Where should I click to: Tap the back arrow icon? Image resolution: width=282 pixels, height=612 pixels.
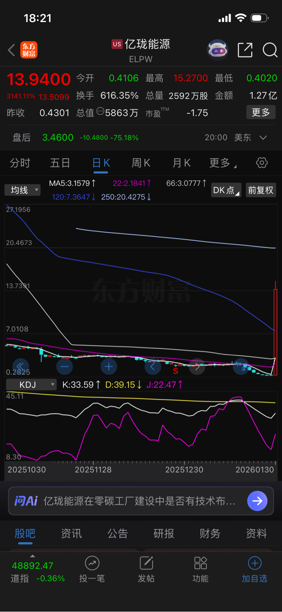[11, 50]
